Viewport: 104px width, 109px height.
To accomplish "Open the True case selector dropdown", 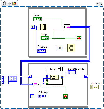I will pyautogui.click(x=59, y=69).
